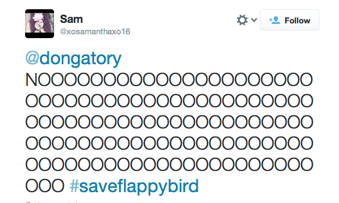Click the # symbol of saveflappybird
The height and width of the screenshot is (203, 339).
pos(74,186)
